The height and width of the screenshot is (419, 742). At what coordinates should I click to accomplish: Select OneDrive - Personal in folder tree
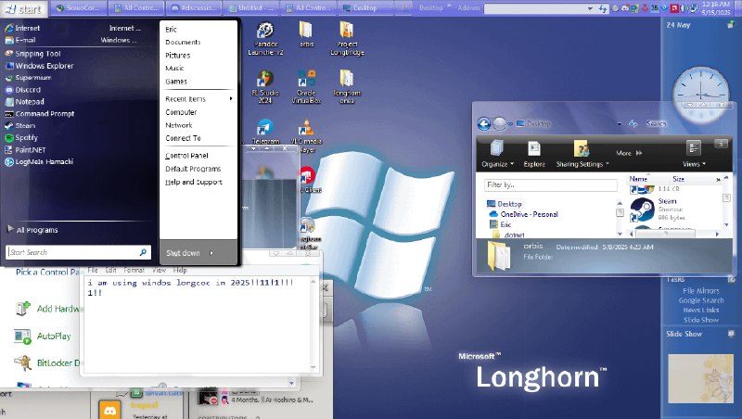(524, 214)
